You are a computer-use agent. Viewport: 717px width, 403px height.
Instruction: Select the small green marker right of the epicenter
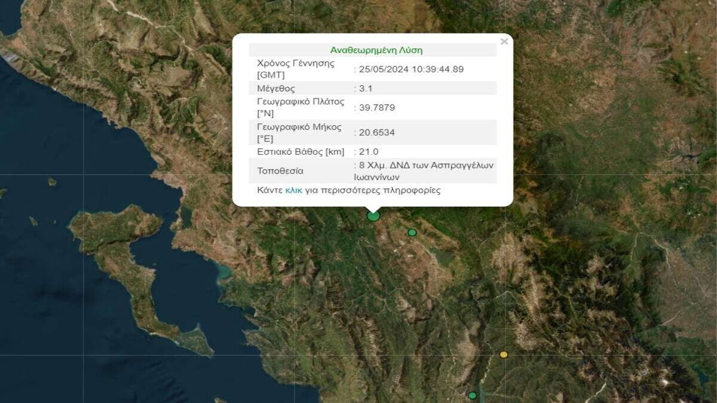click(412, 232)
